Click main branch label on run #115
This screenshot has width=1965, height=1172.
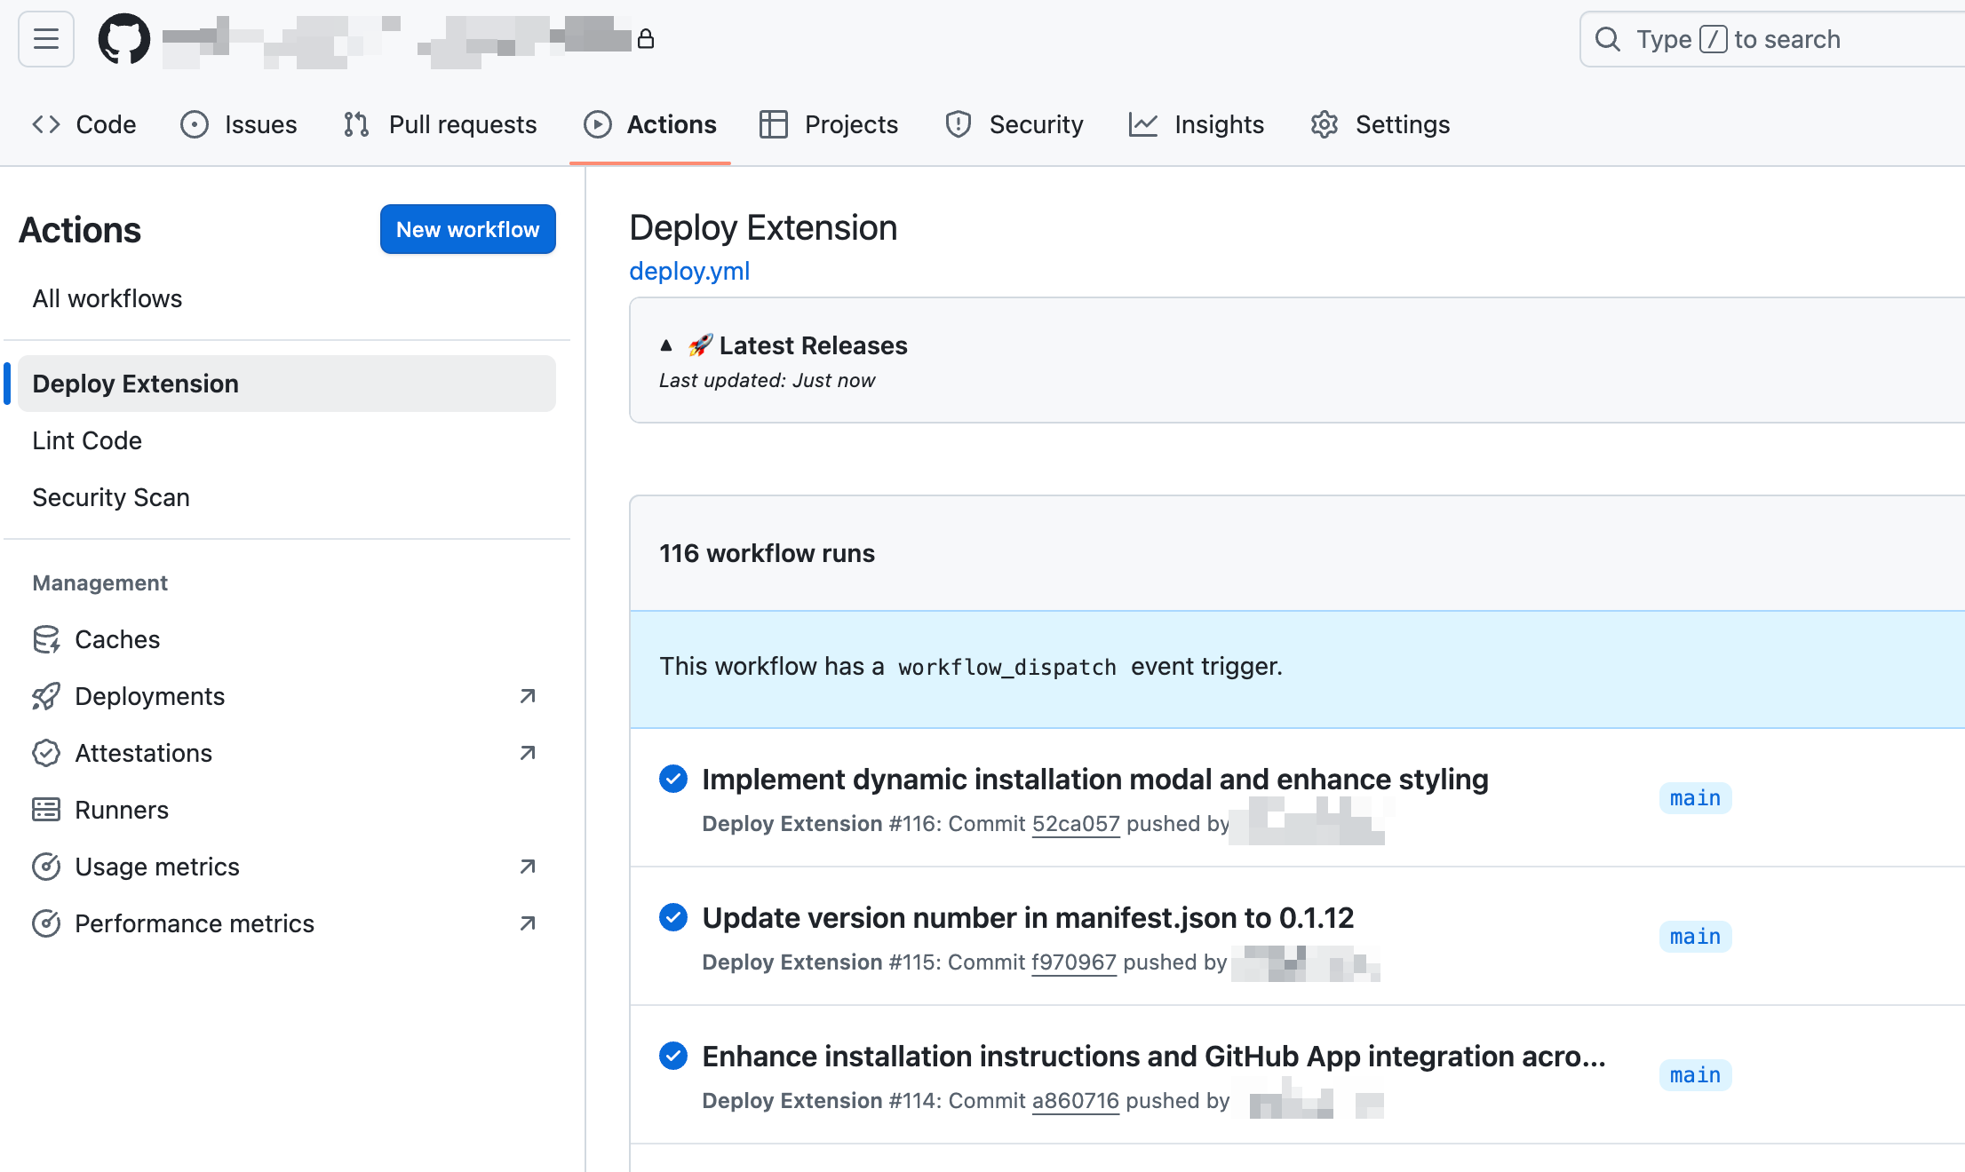(x=1694, y=937)
